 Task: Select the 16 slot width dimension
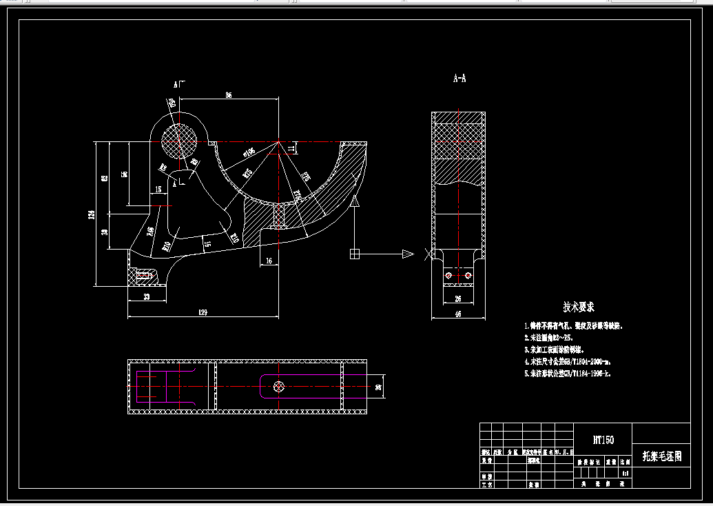pos(269,261)
